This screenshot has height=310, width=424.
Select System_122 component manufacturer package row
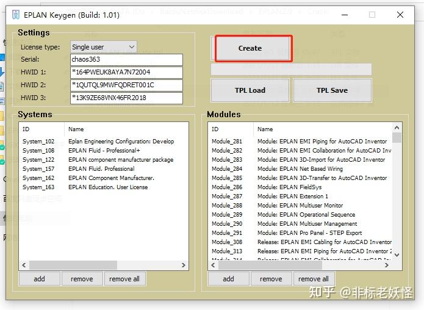(104, 160)
